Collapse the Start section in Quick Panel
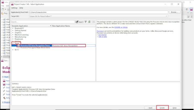Image resolution: width=194 pixels, height=110 pixels. click(x=3, y=77)
